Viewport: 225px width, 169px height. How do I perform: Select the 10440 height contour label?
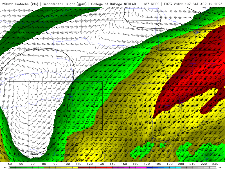(82, 160)
